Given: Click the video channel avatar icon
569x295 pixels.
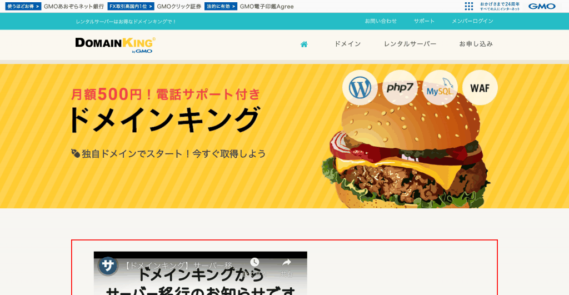Looking at the screenshot, I should coord(108,266).
